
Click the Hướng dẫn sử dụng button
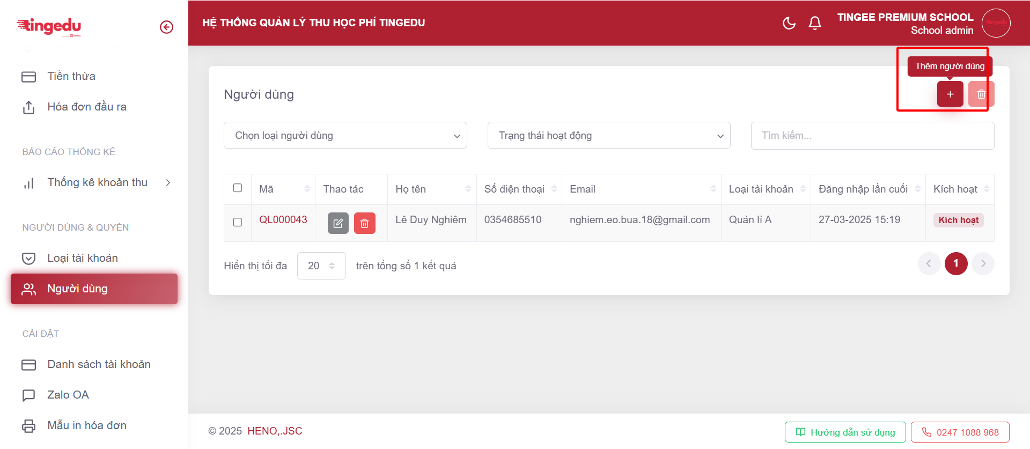845,432
